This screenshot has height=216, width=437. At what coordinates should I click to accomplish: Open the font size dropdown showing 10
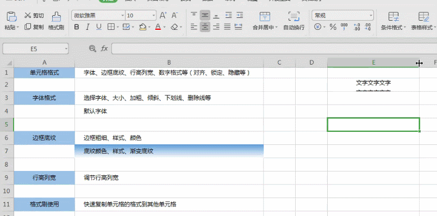pos(154,16)
